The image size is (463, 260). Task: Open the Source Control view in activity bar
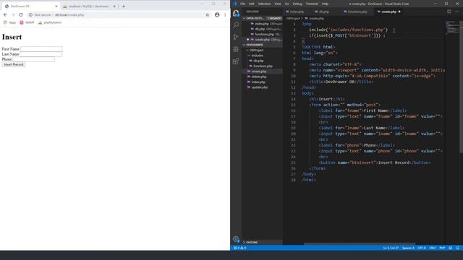[x=236, y=37]
